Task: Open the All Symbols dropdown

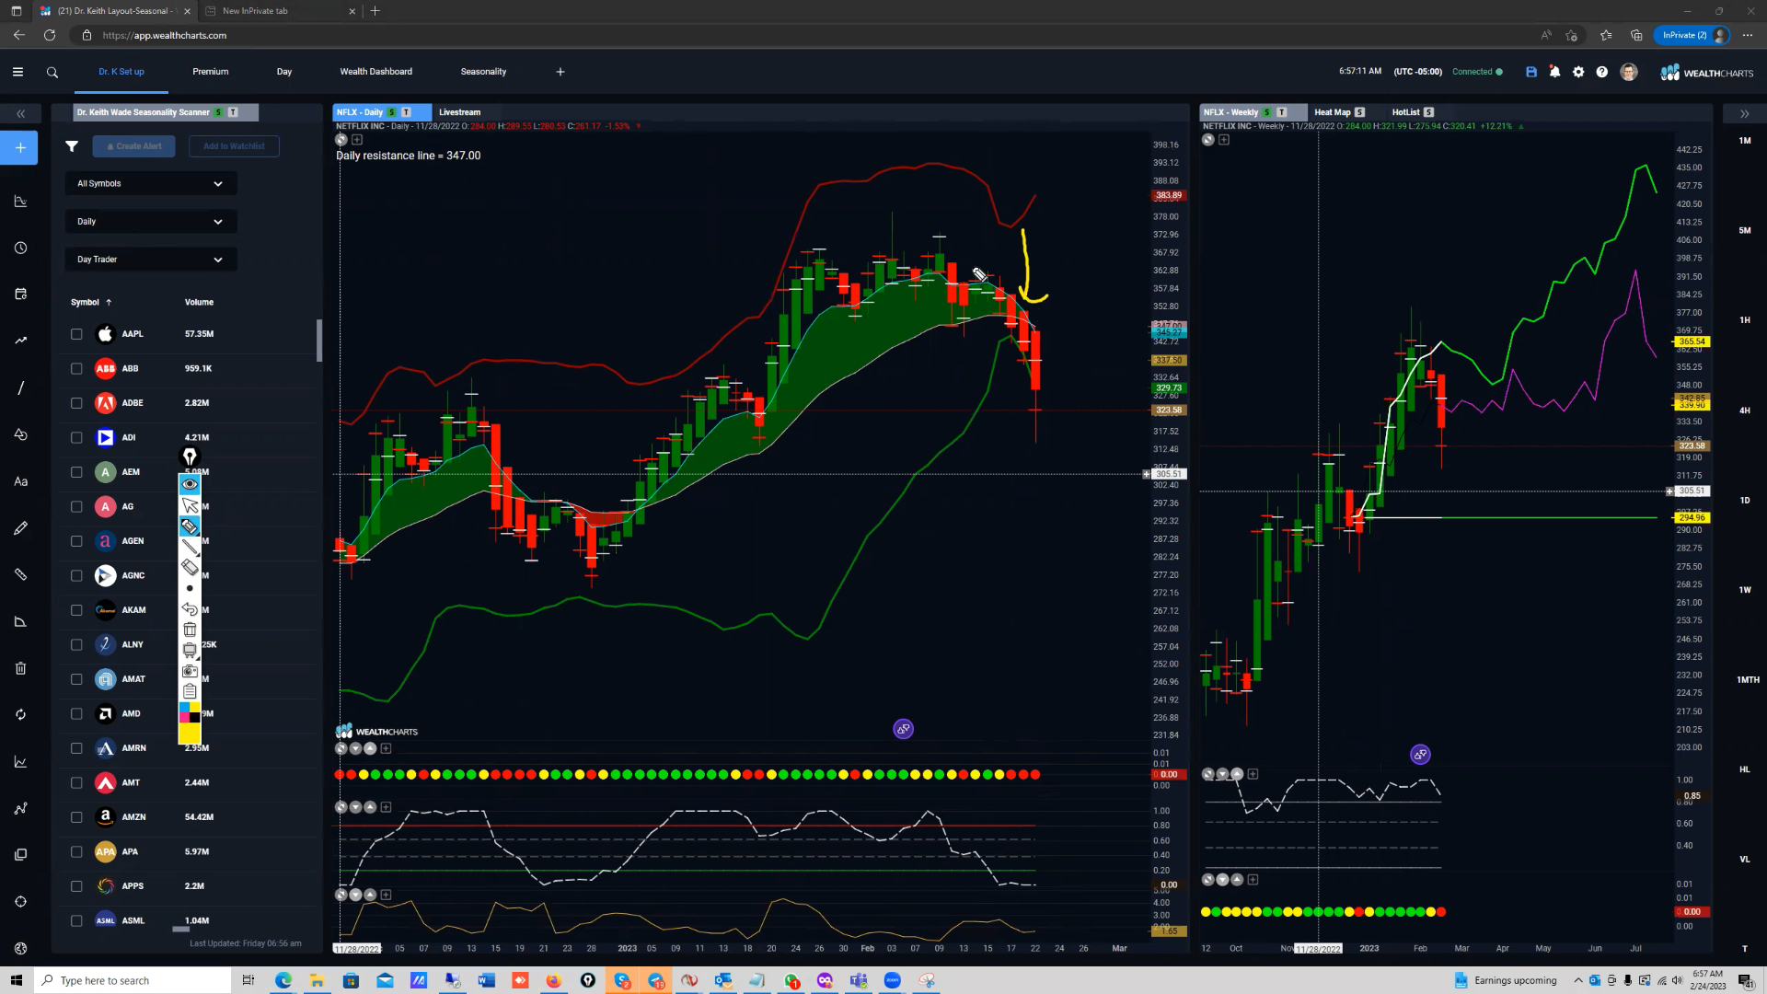Action: [x=151, y=184]
